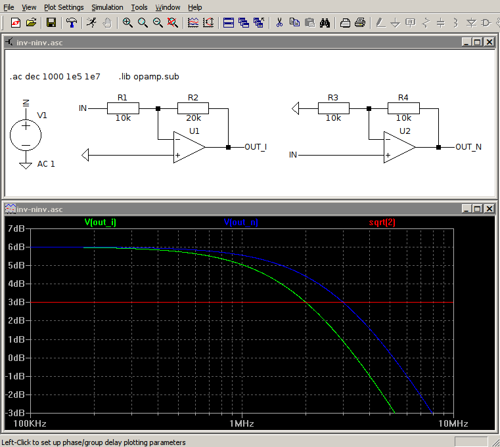Minimize the plot inv-ninv.asc window
The image size is (500, 447).
point(466,209)
